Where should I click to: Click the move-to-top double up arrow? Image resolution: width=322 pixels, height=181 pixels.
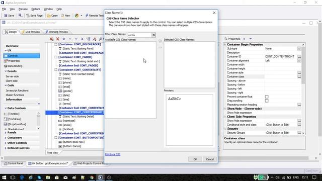click(64, 39)
